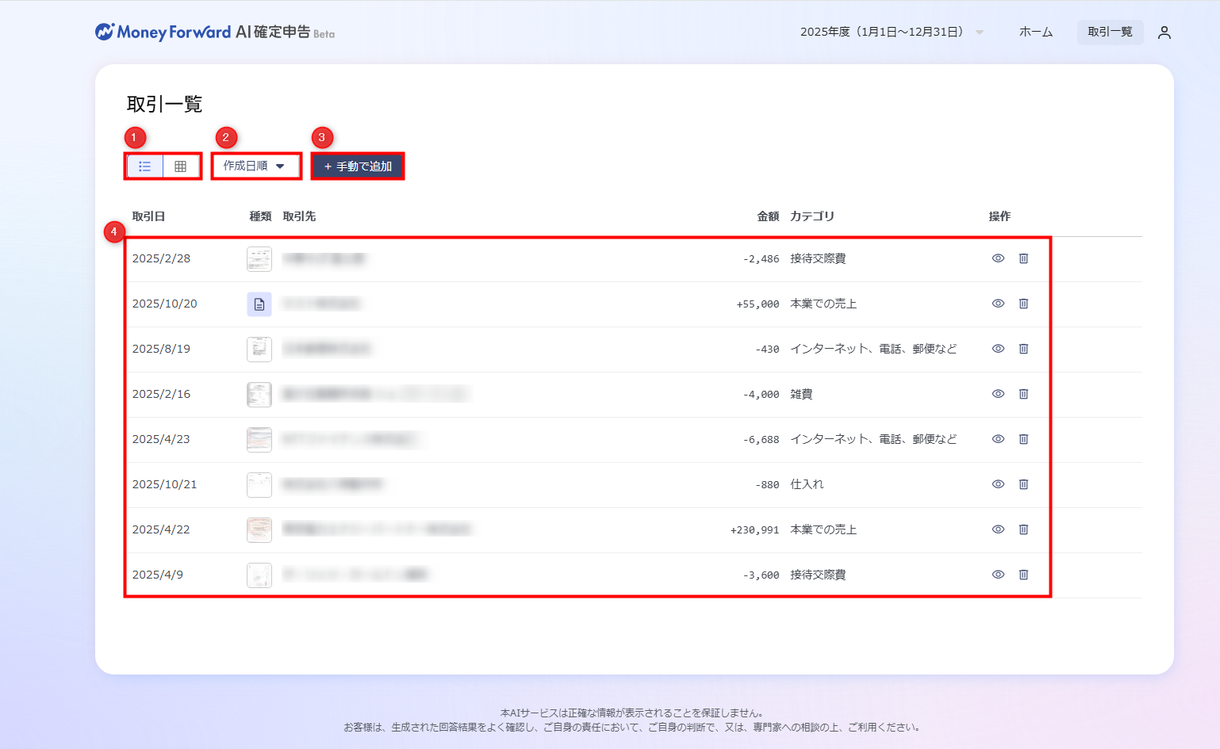Switch to list view layout
Image resolution: width=1220 pixels, height=749 pixels.
[145, 166]
